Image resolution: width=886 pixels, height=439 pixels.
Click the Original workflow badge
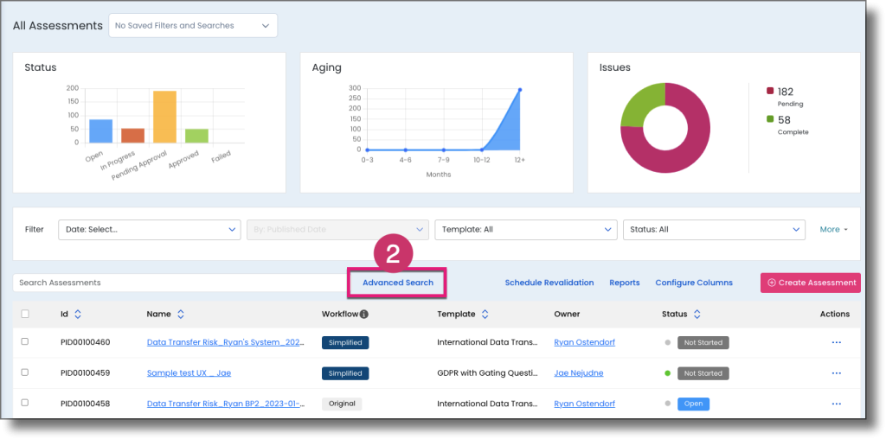[x=342, y=404]
